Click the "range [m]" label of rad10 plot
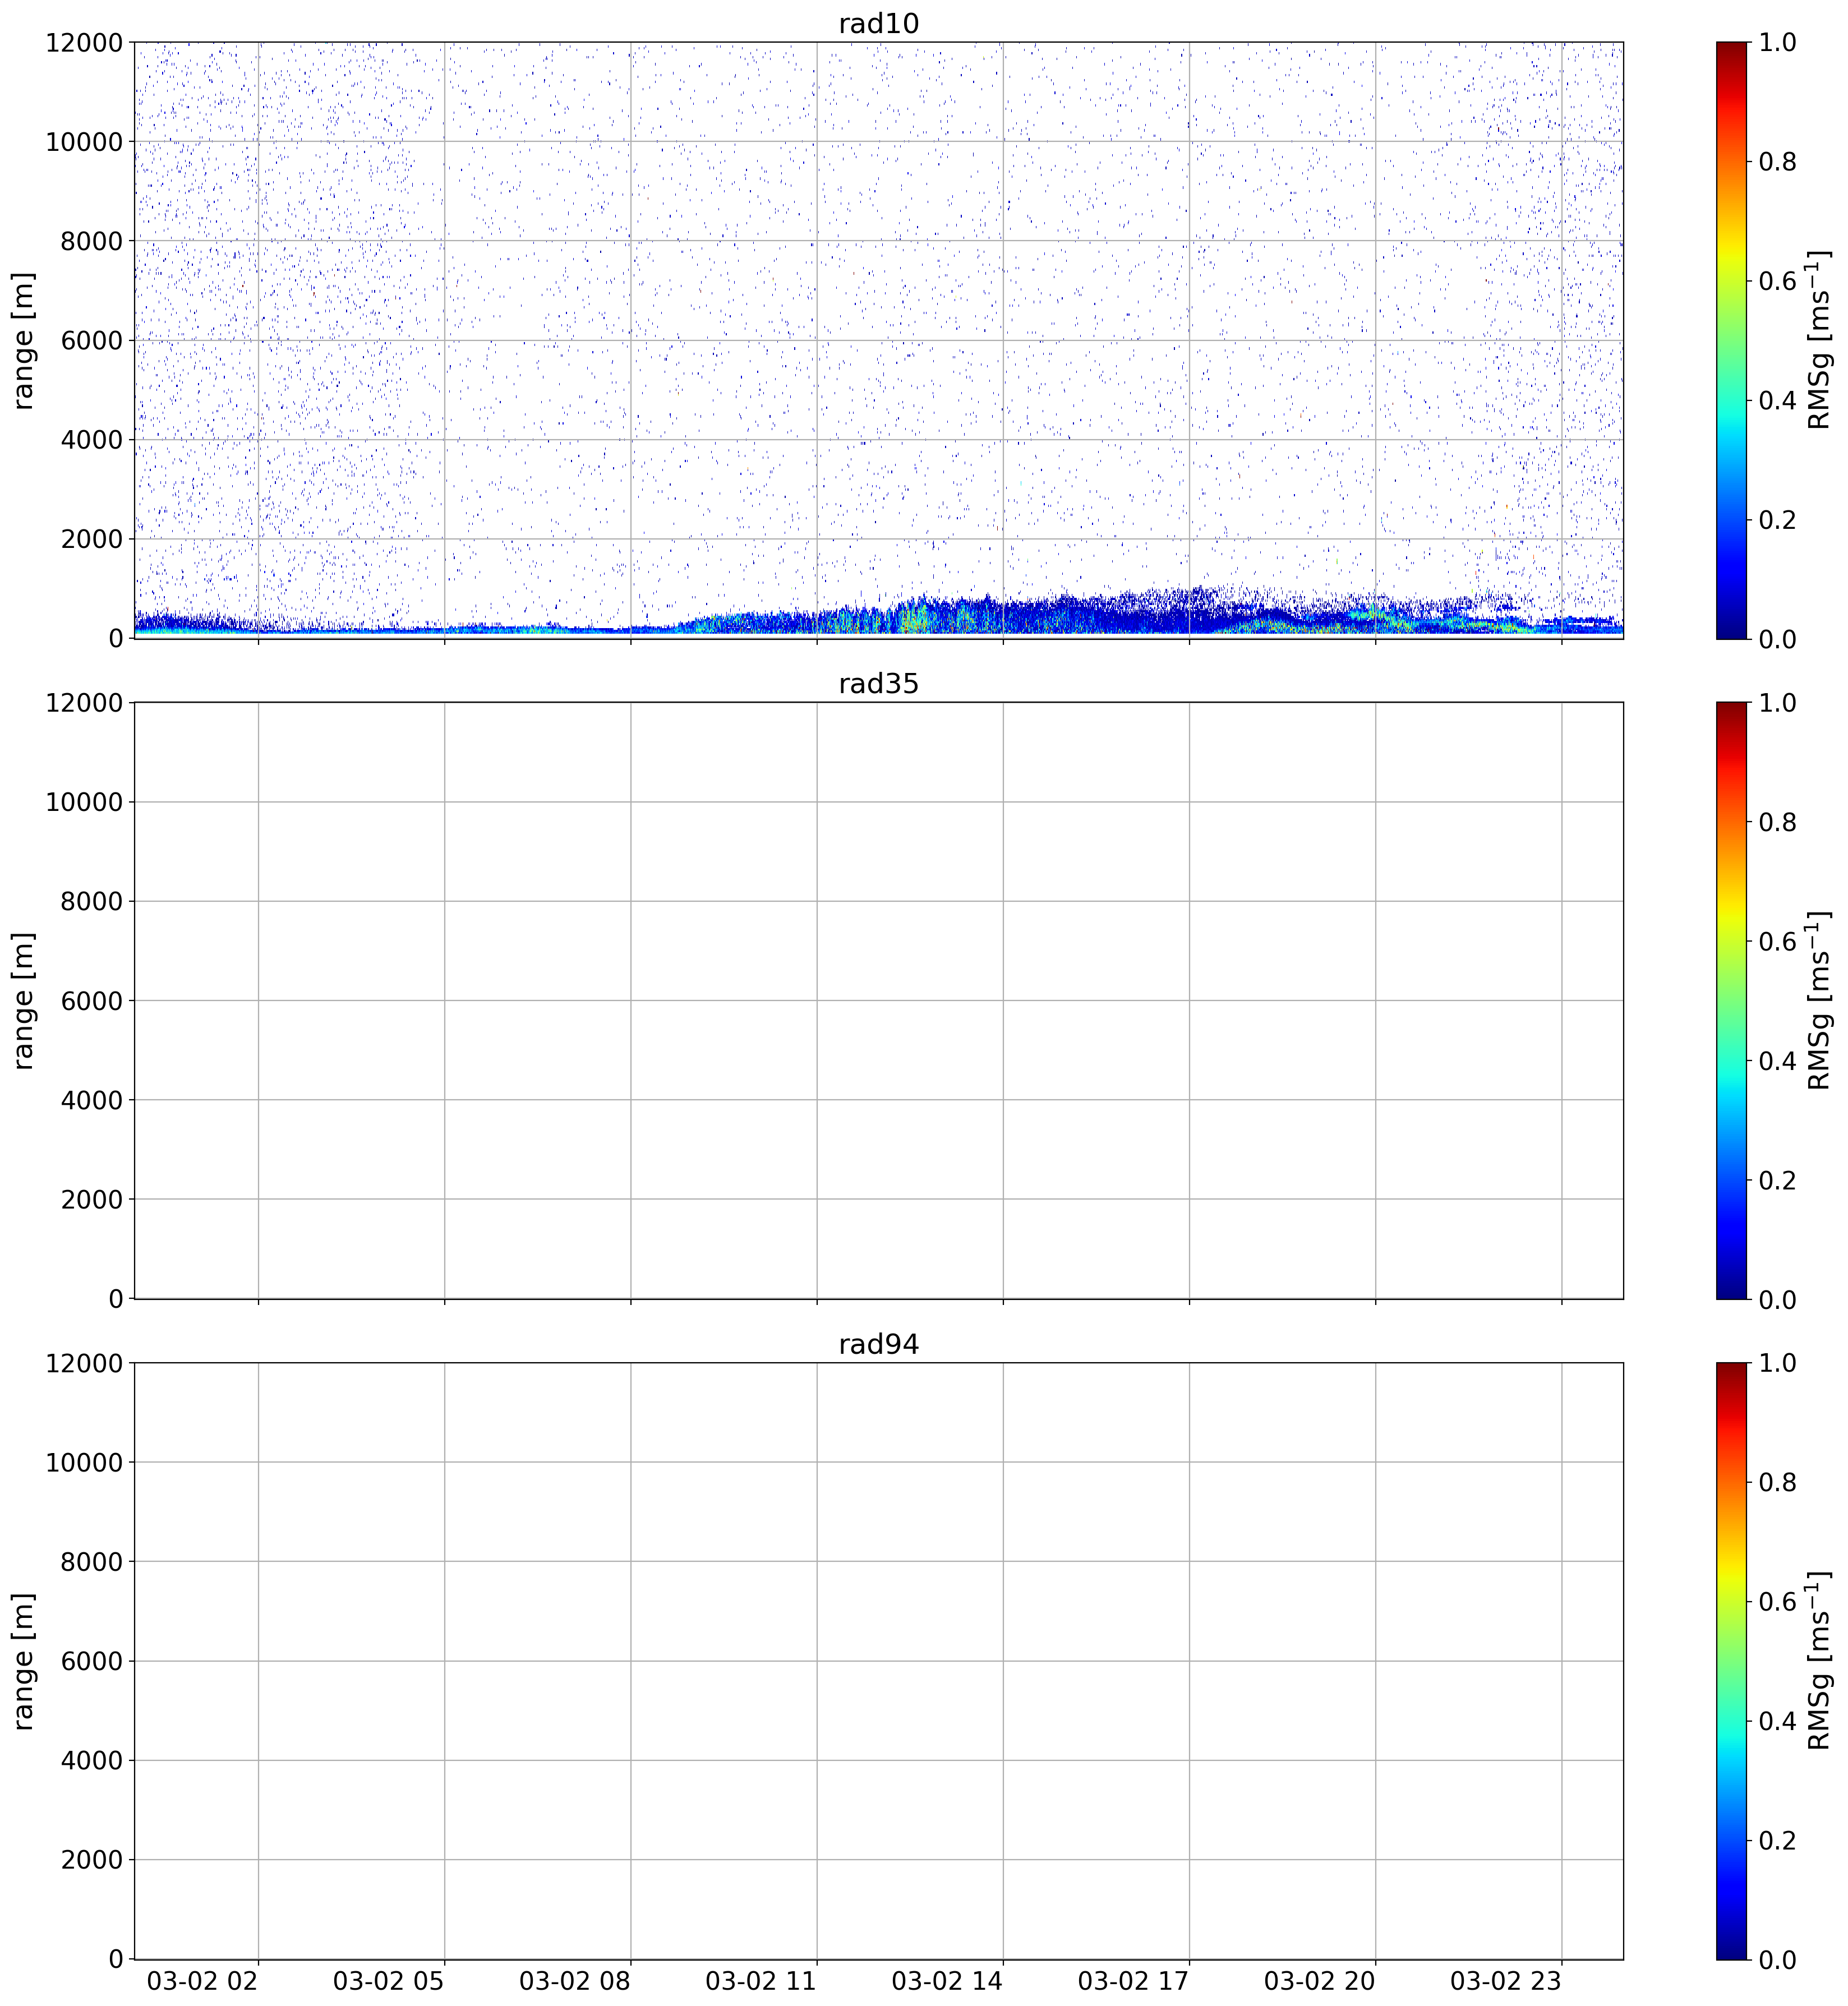This screenshot has height=2006, width=1848. tap(24, 340)
